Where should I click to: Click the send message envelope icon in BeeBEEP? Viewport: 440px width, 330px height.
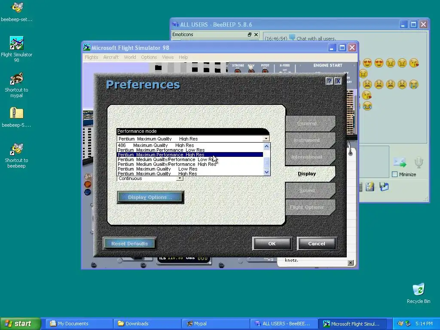point(400,162)
